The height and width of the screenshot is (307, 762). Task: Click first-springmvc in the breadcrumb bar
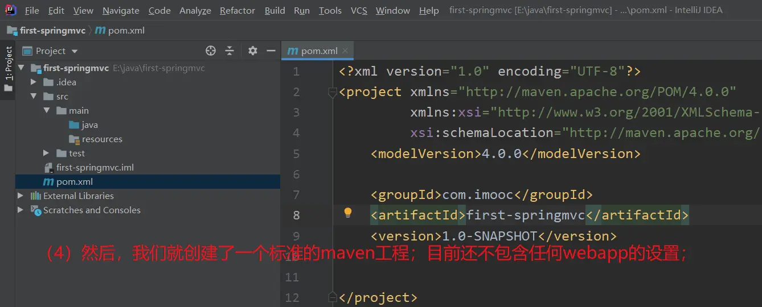(52, 31)
